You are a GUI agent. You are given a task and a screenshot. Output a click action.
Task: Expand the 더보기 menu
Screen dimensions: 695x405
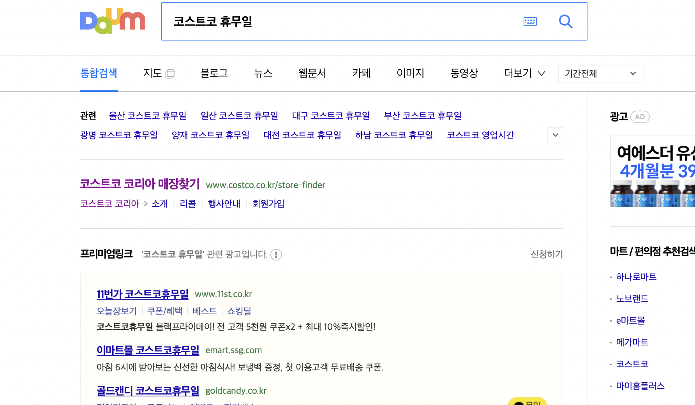[524, 73]
